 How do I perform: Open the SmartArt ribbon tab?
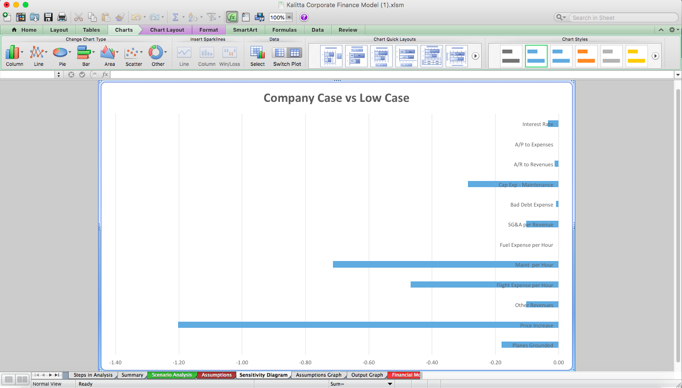245,29
